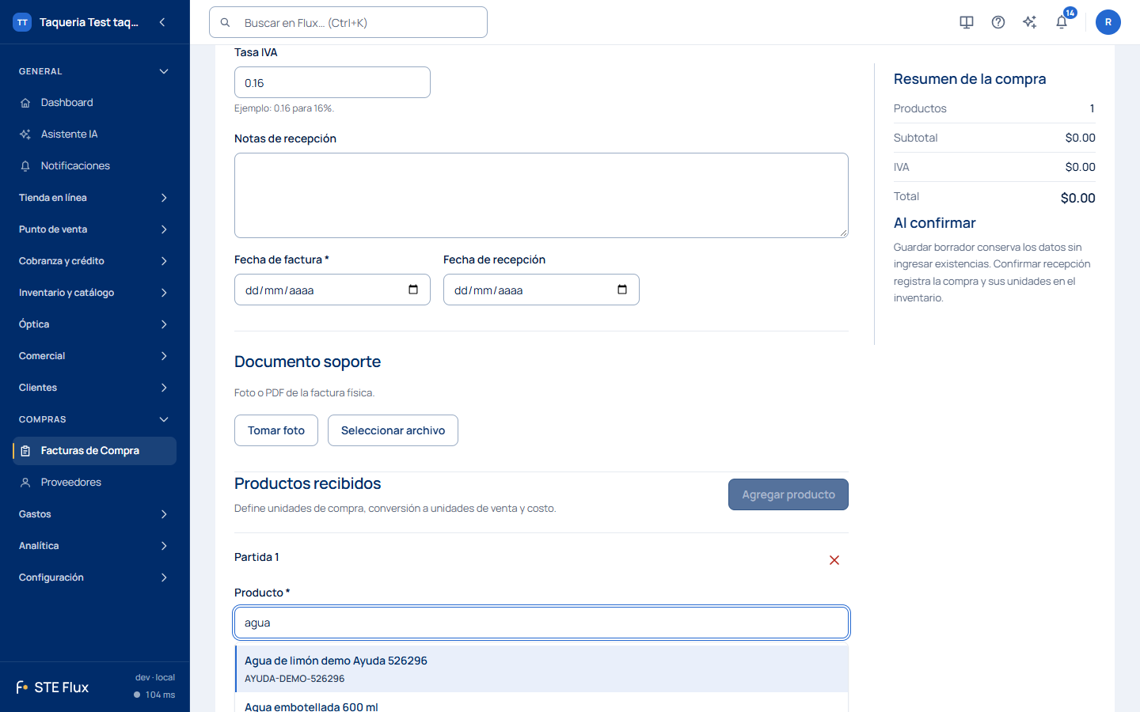The width and height of the screenshot is (1140, 712).
Task: Expand Punto de venta menu
Action: click(94, 229)
